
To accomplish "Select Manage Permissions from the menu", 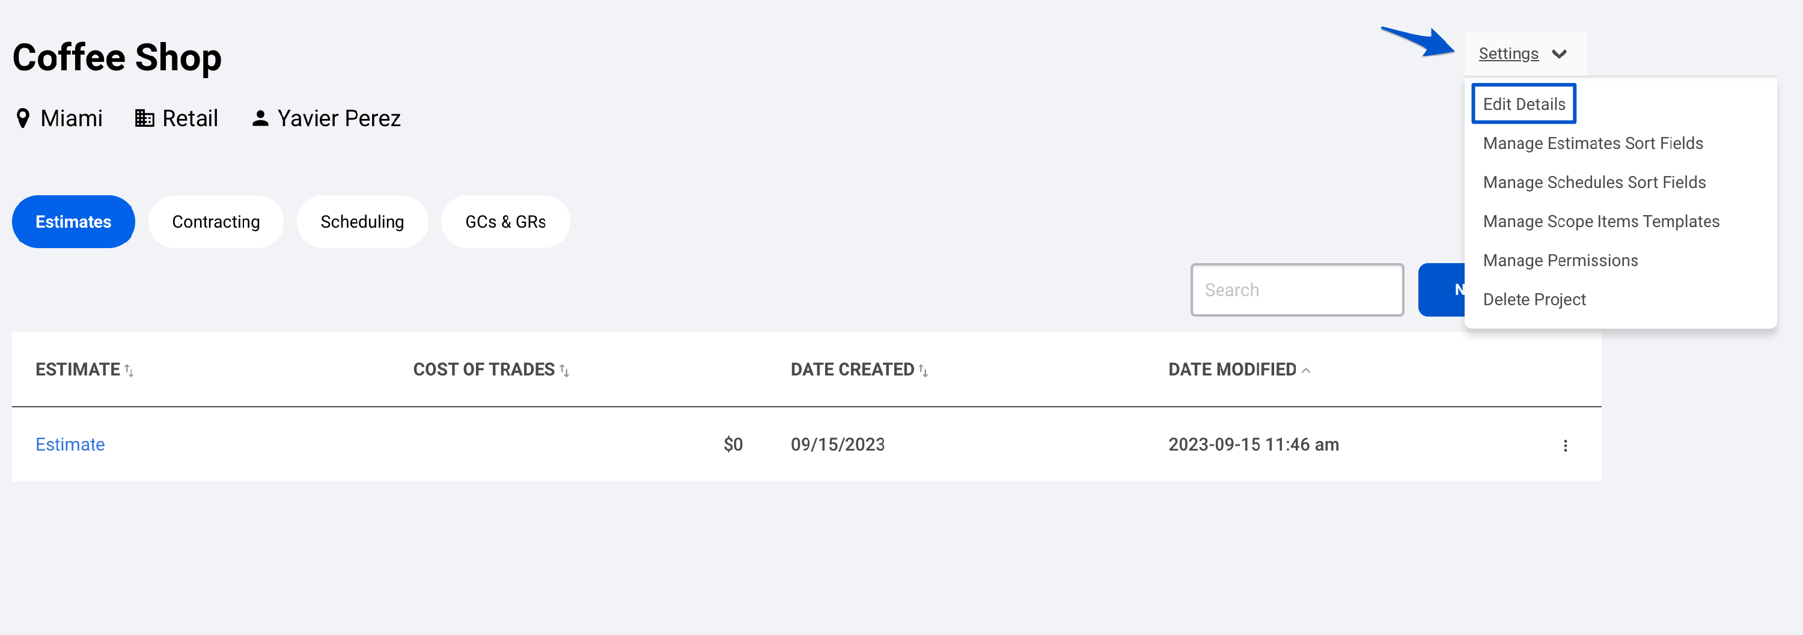I will click(1560, 260).
